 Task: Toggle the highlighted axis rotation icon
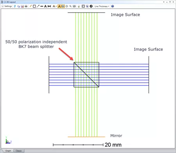[x=59, y=6]
